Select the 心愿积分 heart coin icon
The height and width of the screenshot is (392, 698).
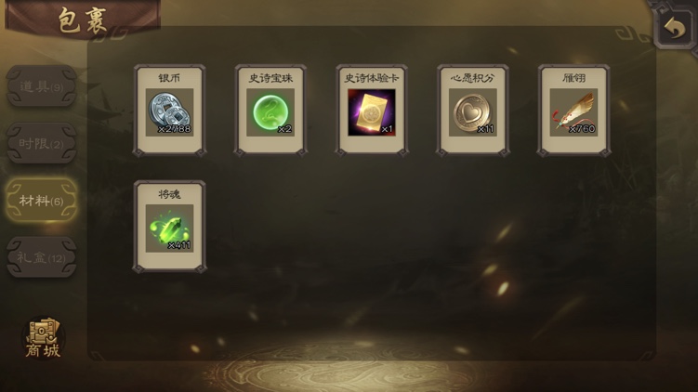point(473,112)
